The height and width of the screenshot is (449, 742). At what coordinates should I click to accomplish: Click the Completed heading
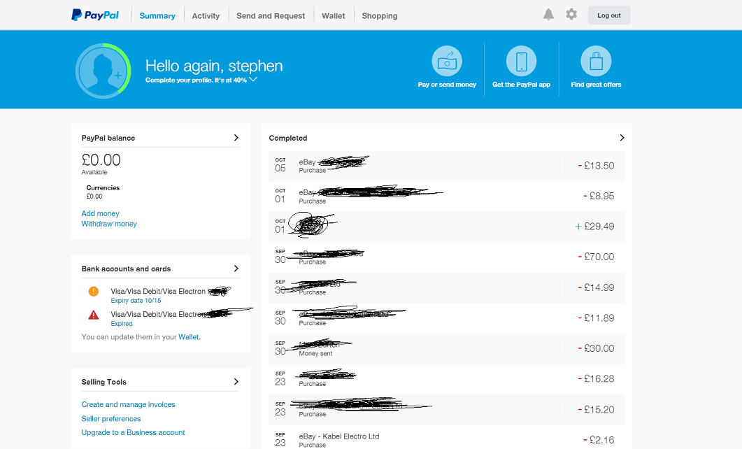[x=287, y=138]
